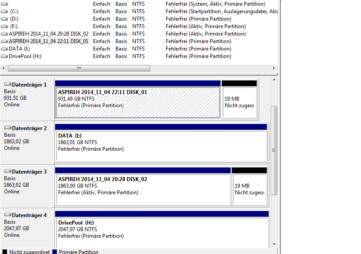Select the Datenträger 4 disk icon
The width and height of the screenshot is (361, 254).
(8, 215)
